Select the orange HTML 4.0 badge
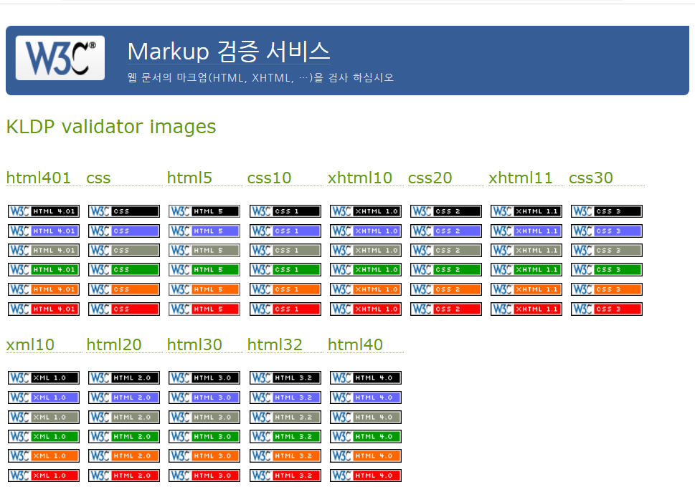695x497 pixels. pyautogui.click(x=366, y=456)
